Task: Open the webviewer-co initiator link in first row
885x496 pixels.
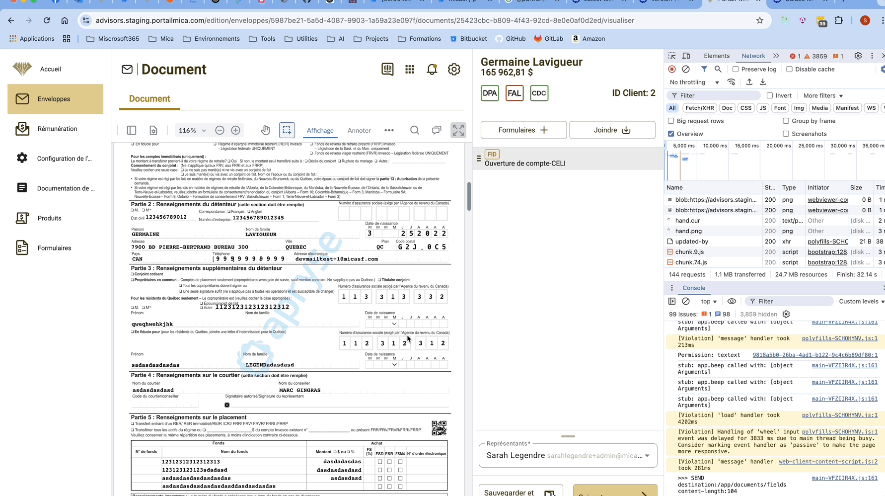Action: tap(827, 200)
